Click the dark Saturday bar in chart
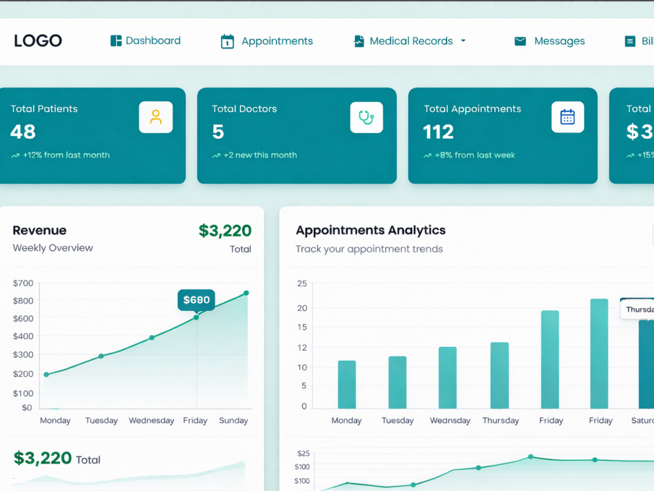Image resolution: width=654 pixels, height=491 pixels. pos(647,364)
